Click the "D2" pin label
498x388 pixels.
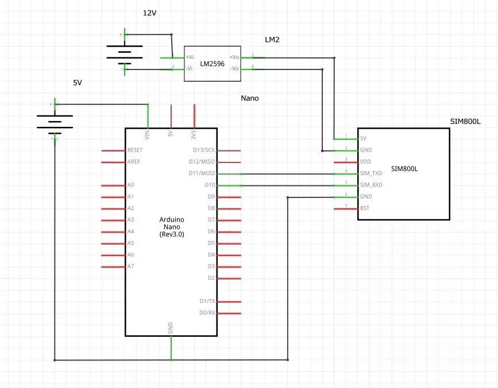[x=211, y=278]
